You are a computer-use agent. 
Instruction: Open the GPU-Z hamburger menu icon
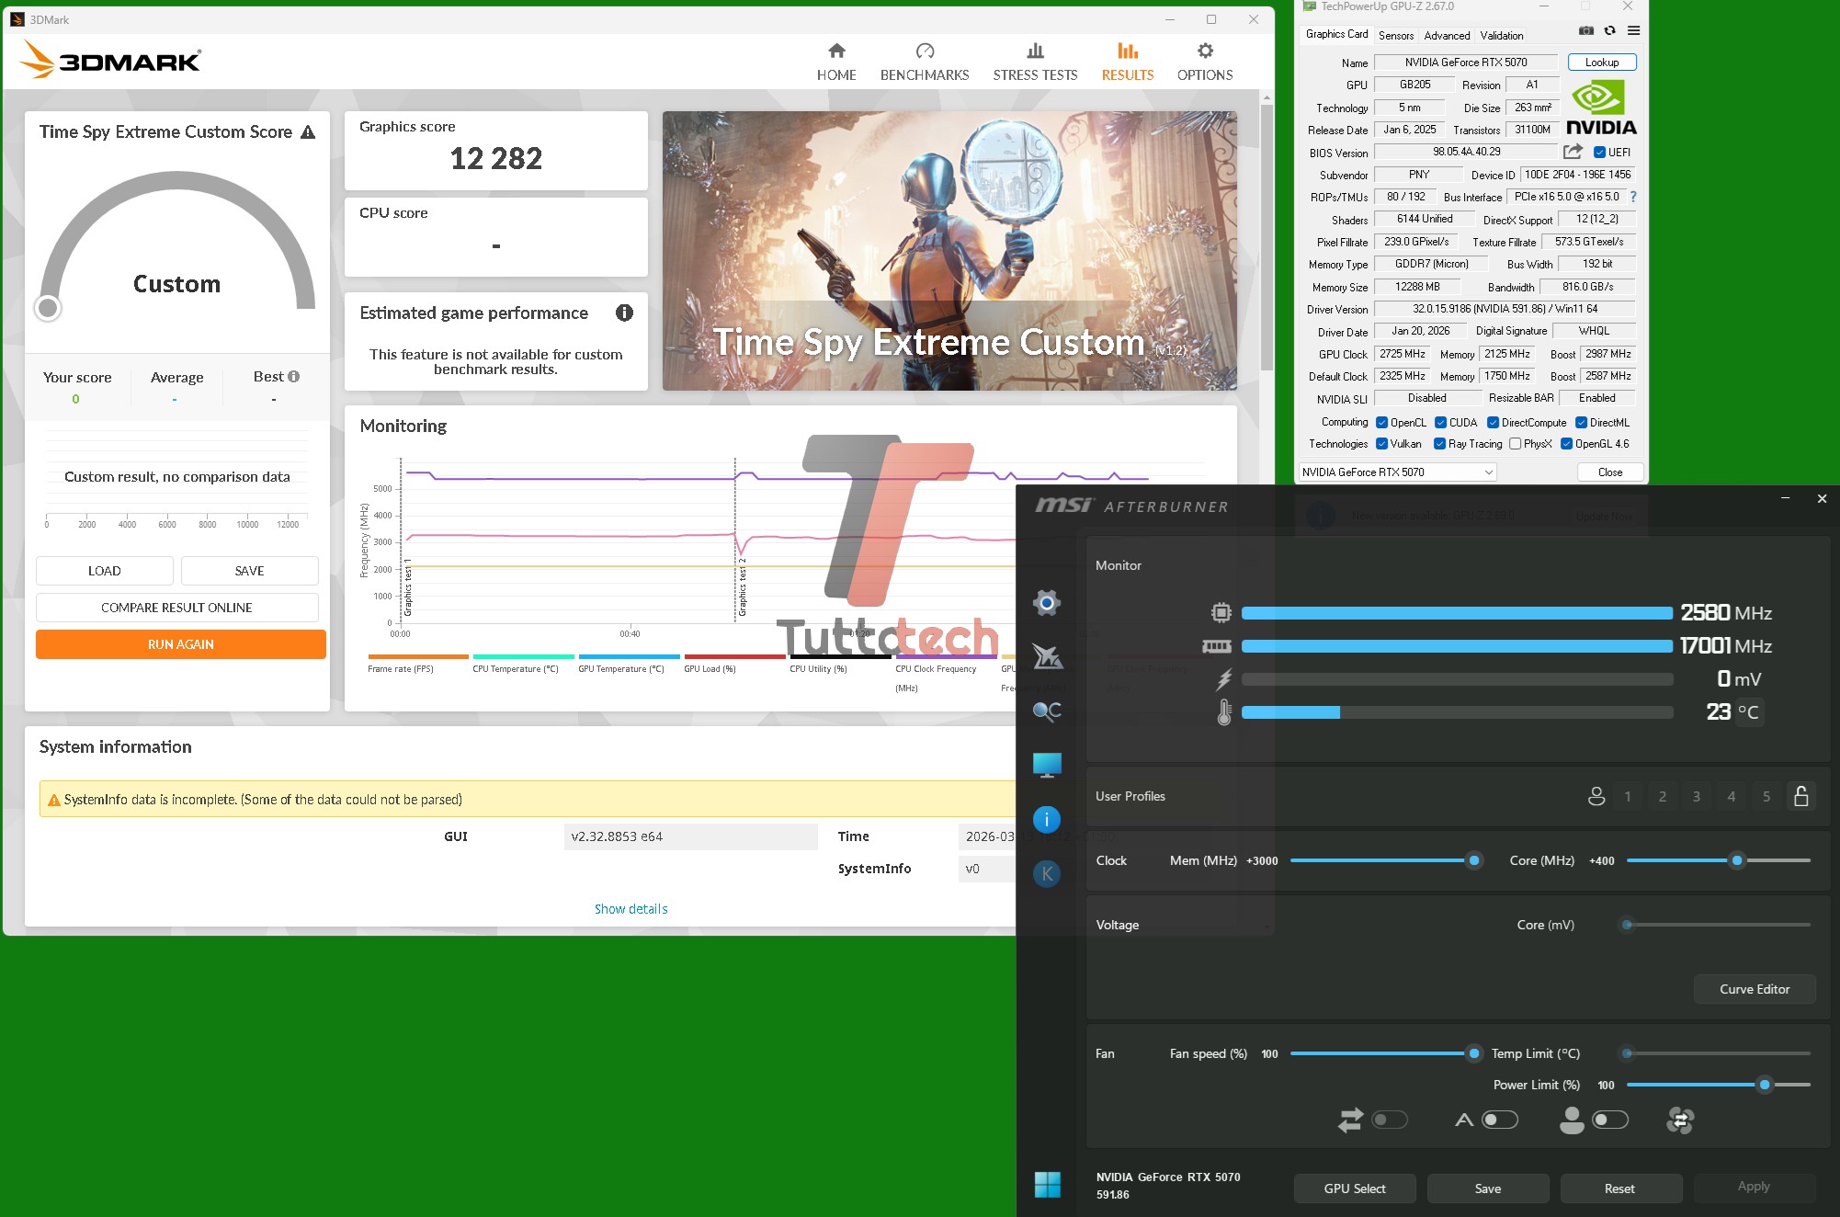[1634, 30]
